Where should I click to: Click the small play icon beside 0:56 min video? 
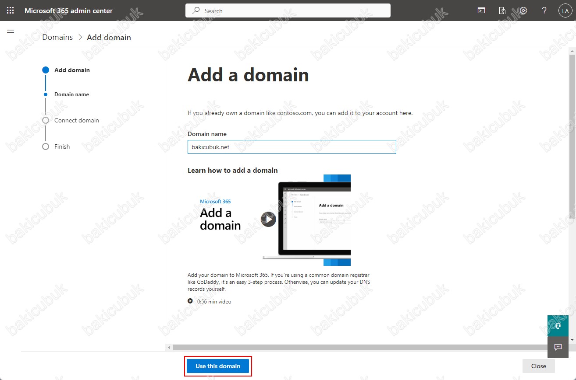[x=190, y=301]
